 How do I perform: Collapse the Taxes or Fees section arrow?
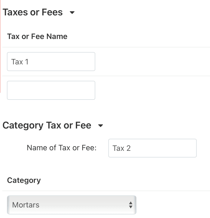click(72, 13)
